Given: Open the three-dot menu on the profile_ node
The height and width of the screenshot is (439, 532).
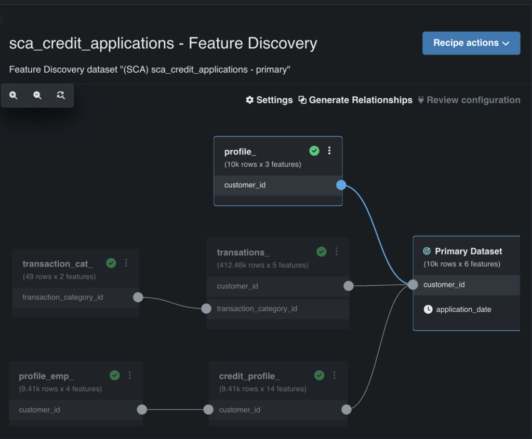Looking at the screenshot, I should (329, 151).
